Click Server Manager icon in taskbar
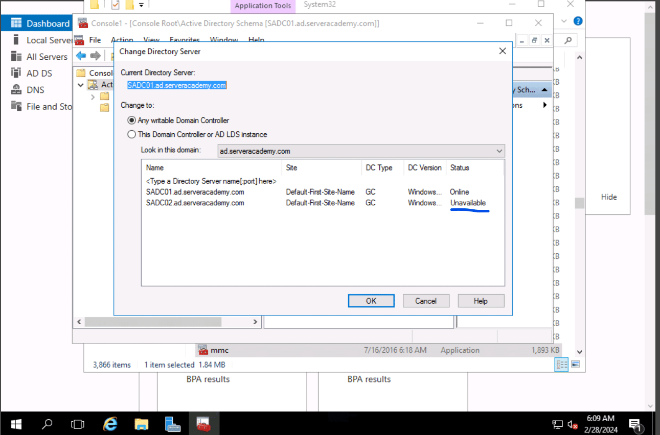The image size is (660, 435). click(x=173, y=424)
